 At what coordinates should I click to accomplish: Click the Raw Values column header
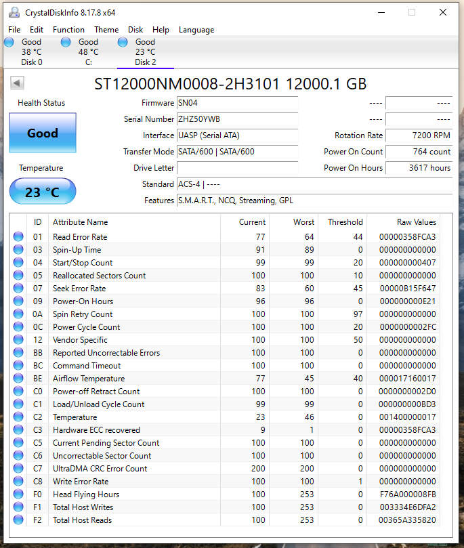coord(416,222)
